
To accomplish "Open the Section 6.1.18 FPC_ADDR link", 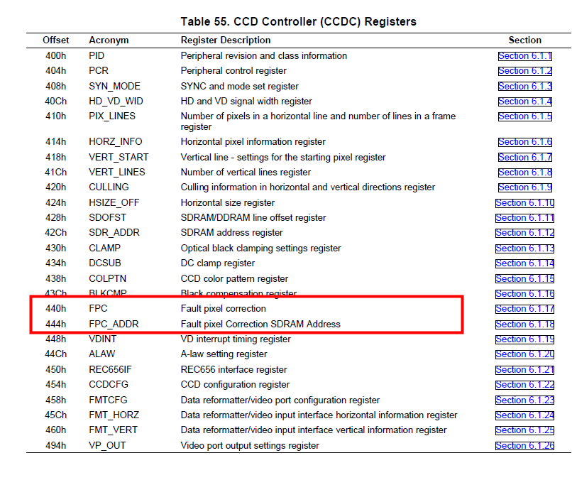I will coord(524,324).
